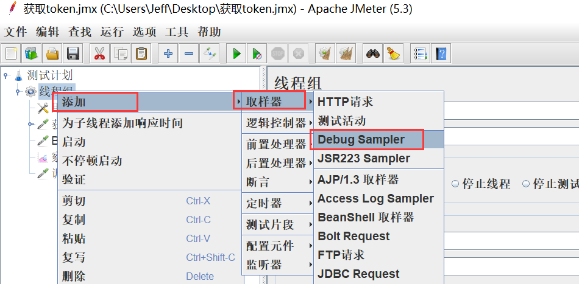
Task: Add an Access Log Sampler
Action: coord(378,198)
